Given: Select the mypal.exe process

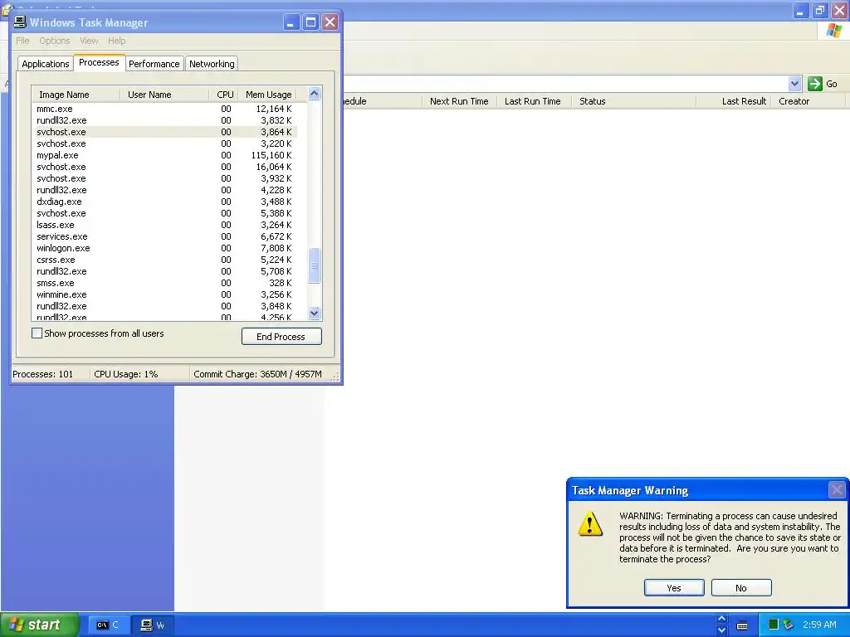Looking at the screenshot, I should (x=164, y=155).
